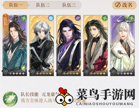This screenshot has height=108, width=139.
Task: Click the star rating on the third card
Action: click(x=71, y=74)
